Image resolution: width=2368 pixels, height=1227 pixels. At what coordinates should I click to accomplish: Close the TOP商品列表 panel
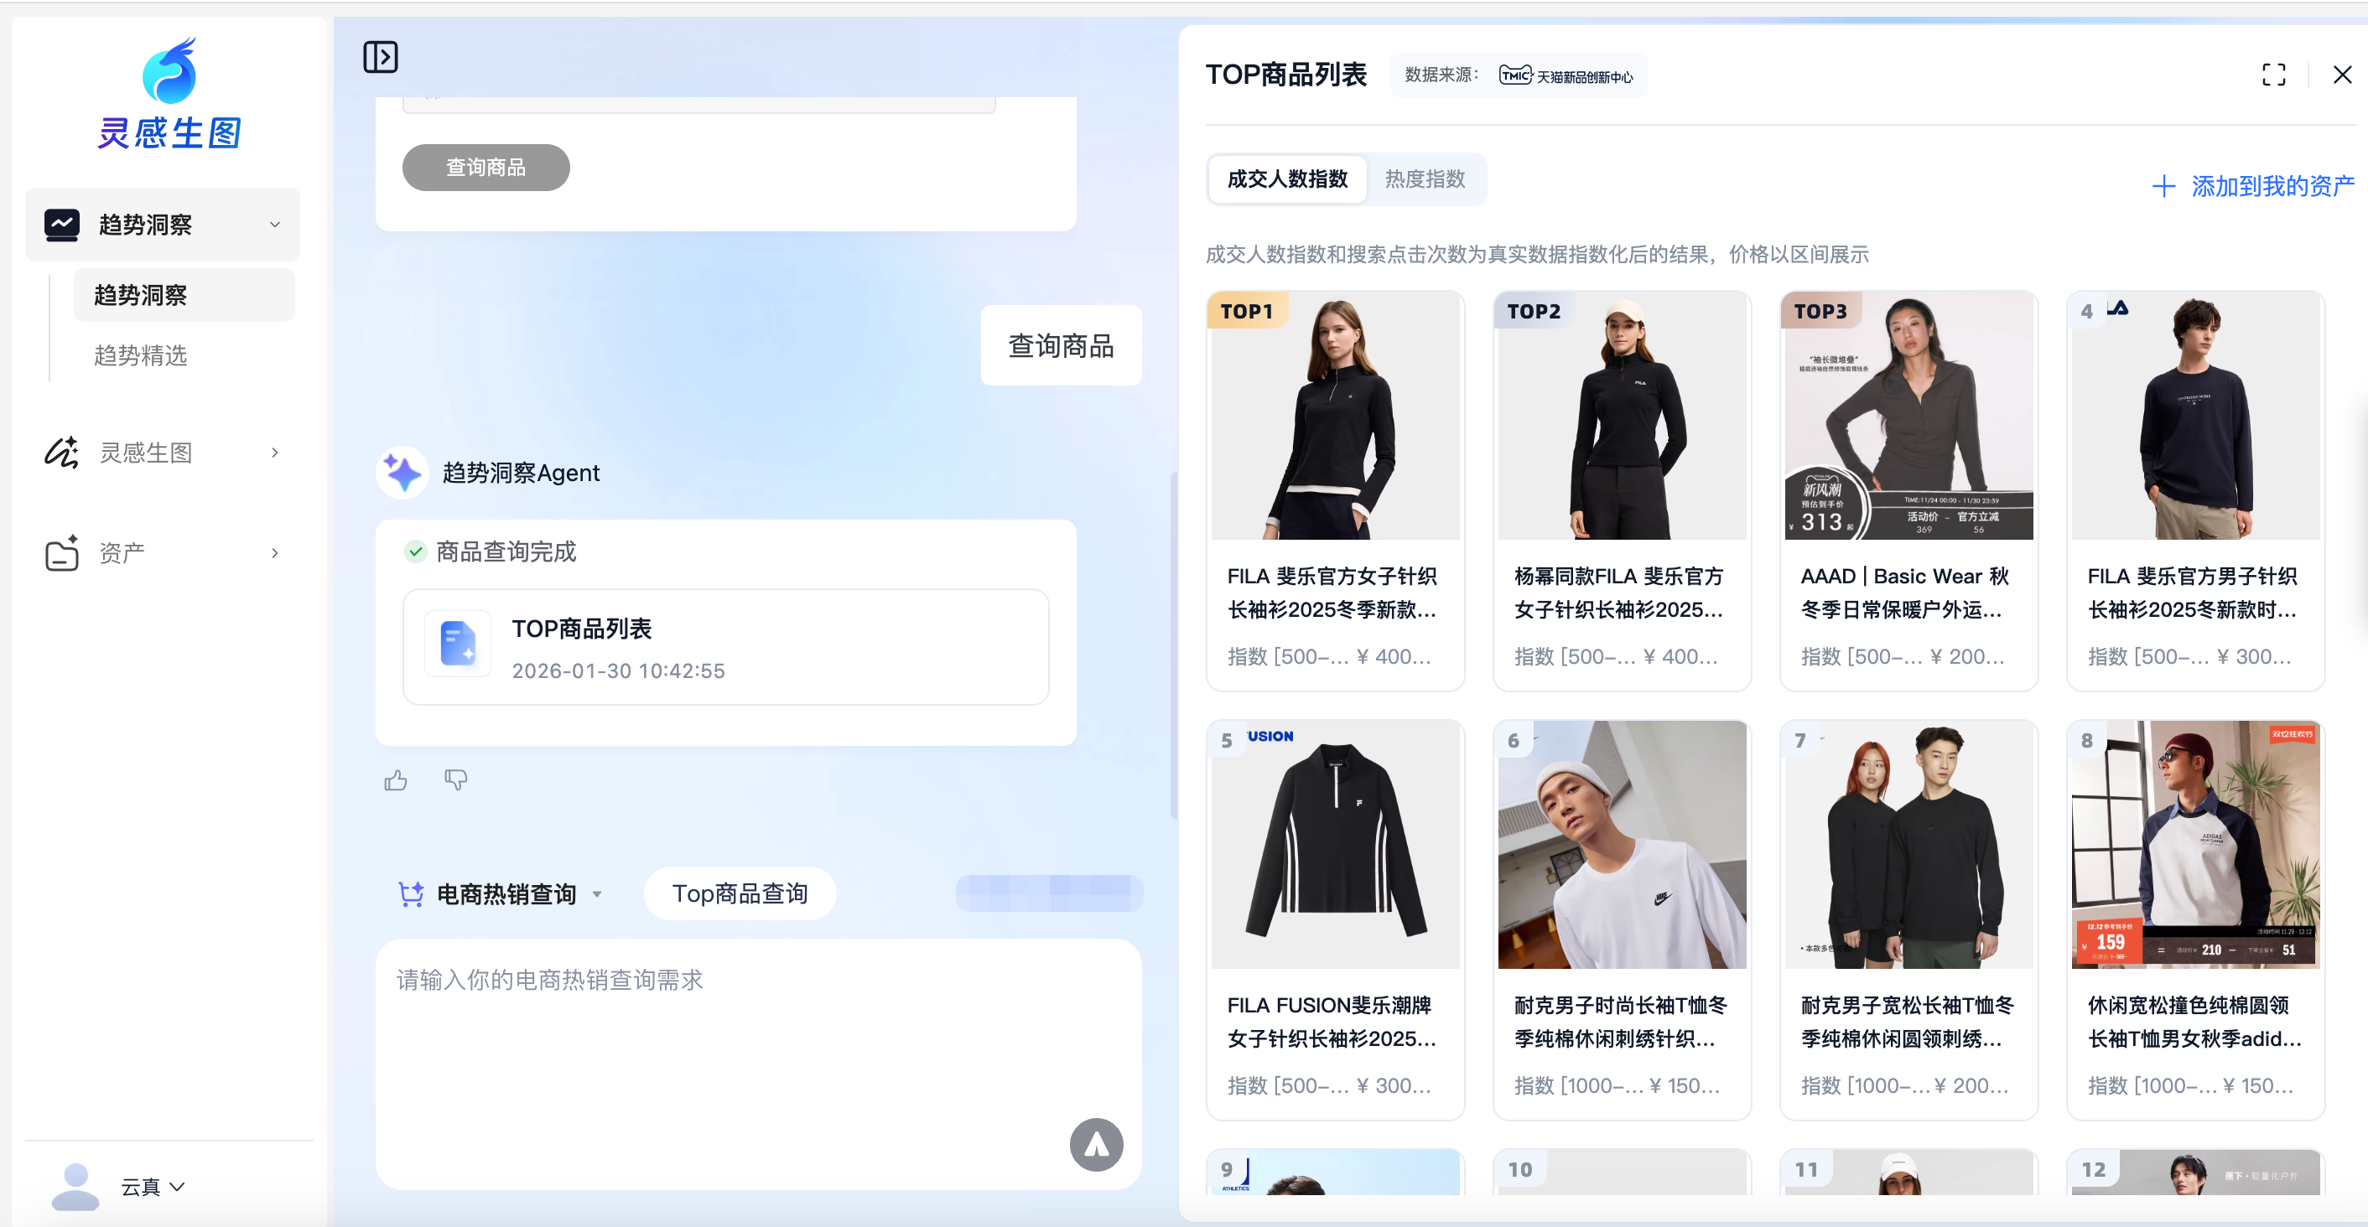coord(2341,75)
